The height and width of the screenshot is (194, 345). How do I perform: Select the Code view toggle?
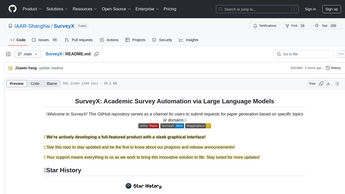pyautogui.click(x=35, y=84)
